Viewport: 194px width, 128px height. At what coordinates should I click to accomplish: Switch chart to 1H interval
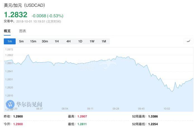57,41
